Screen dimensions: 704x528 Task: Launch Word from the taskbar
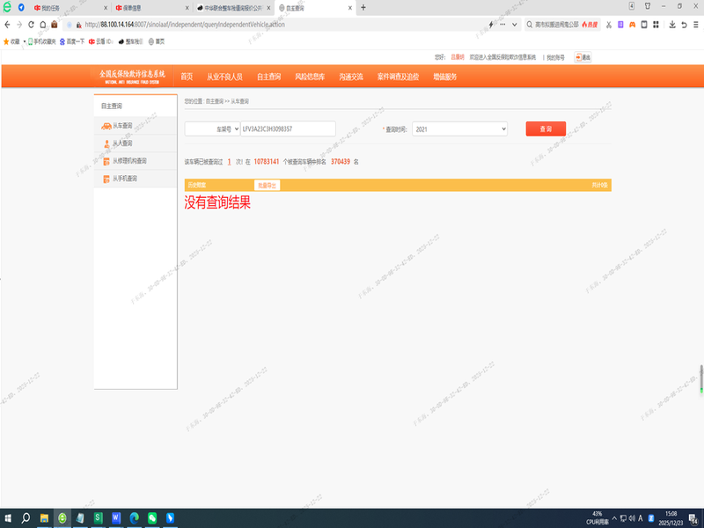(115, 517)
